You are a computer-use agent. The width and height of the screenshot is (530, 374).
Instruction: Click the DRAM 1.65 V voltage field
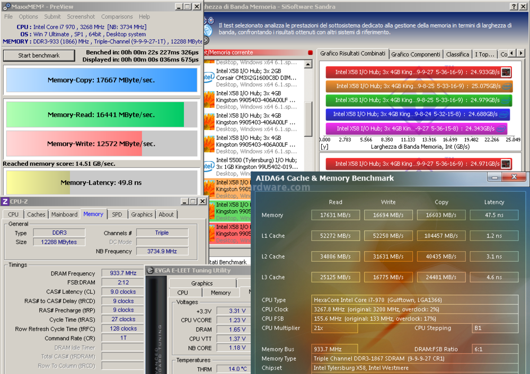click(234, 330)
